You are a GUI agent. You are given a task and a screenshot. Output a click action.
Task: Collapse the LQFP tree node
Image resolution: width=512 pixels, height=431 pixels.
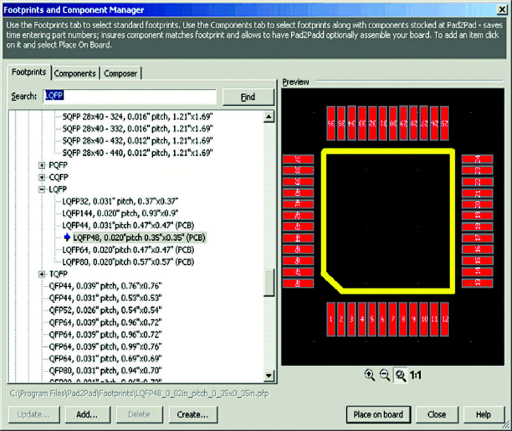coord(42,189)
